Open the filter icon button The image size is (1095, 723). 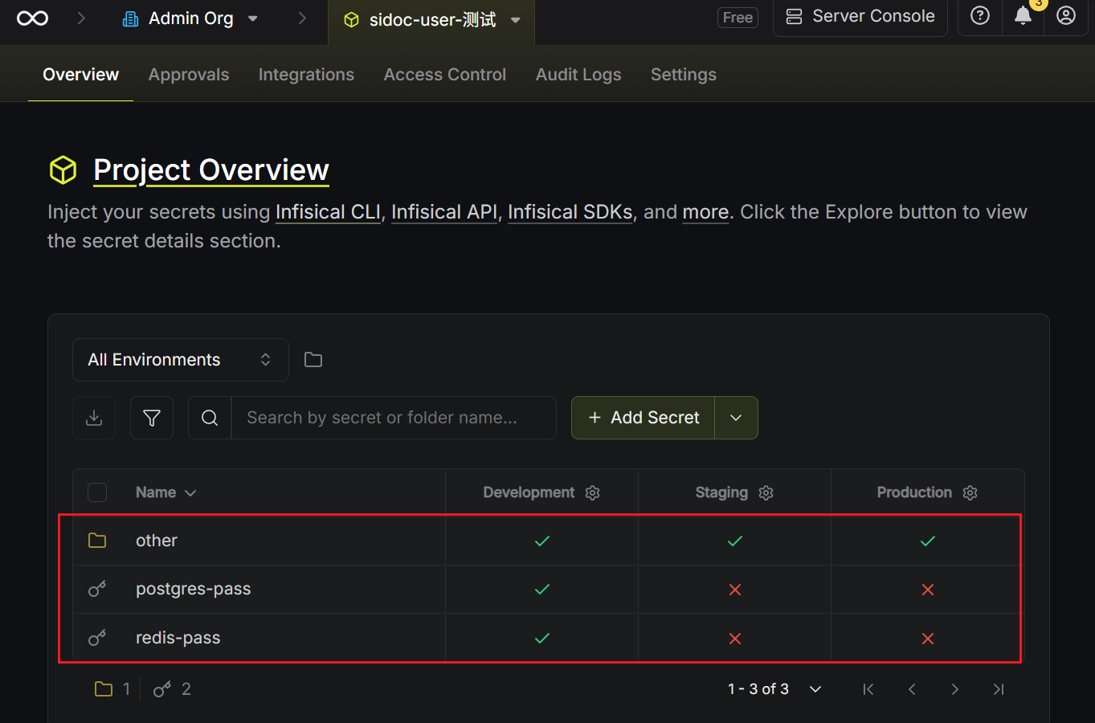coord(152,418)
